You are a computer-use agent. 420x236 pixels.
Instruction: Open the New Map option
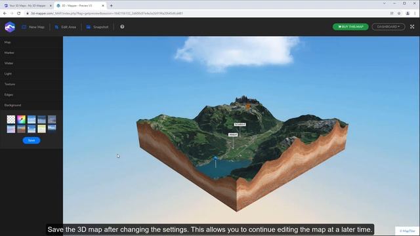pyautogui.click(x=33, y=27)
